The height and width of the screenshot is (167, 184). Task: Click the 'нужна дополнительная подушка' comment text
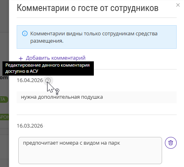coord(62,97)
